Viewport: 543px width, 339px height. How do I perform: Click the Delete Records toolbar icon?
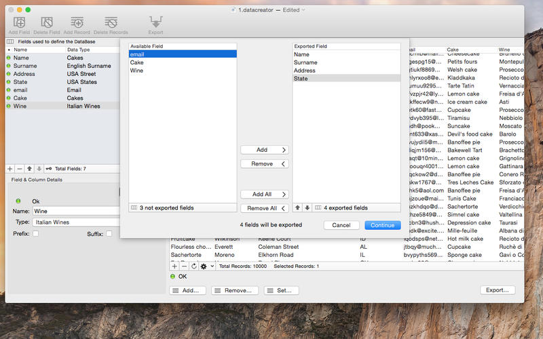pos(110,23)
